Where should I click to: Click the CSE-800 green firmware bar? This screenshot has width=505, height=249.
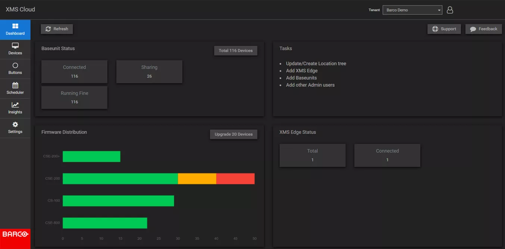(105, 223)
